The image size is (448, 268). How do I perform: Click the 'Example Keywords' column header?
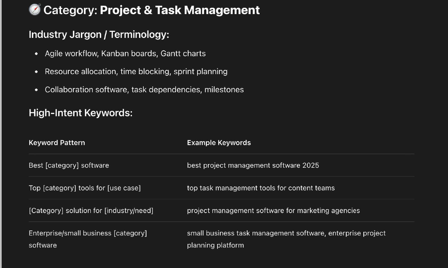click(x=219, y=143)
